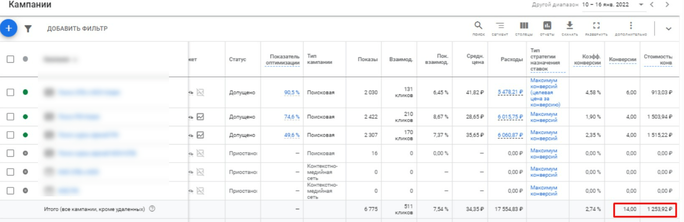Screen dimensions: 684x222
Task: Open the search magnifier tool (Поиск)
Action: coord(478,28)
